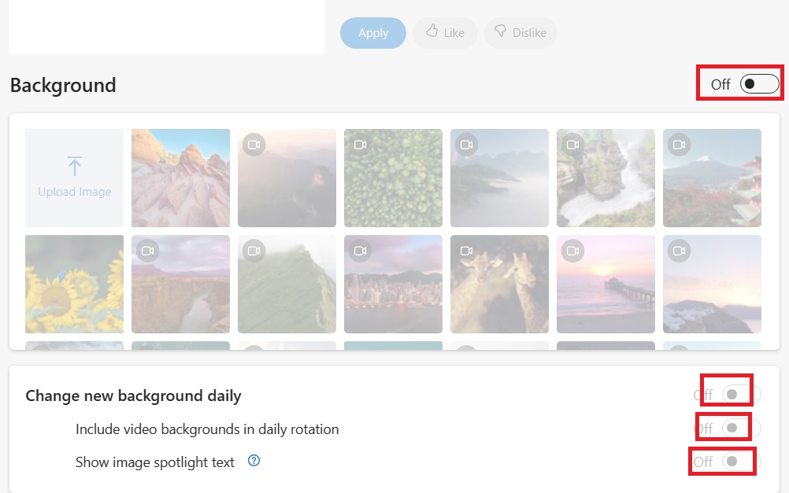Select the sunset pier background
The height and width of the screenshot is (493, 789).
click(x=606, y=284)
